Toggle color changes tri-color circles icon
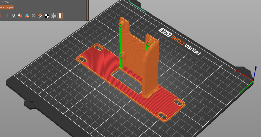 (27, 16)
